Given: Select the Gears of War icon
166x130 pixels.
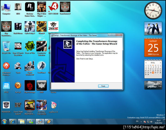Looking at the screenshot, I should [30, 47].
